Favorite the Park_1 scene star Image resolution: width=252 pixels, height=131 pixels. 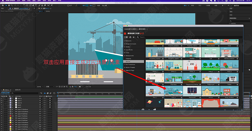point(219,72)
